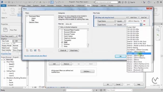Open the Autodesk App Store cart icon
Screen dimensions: 163x92
click(x=144, y=2)
